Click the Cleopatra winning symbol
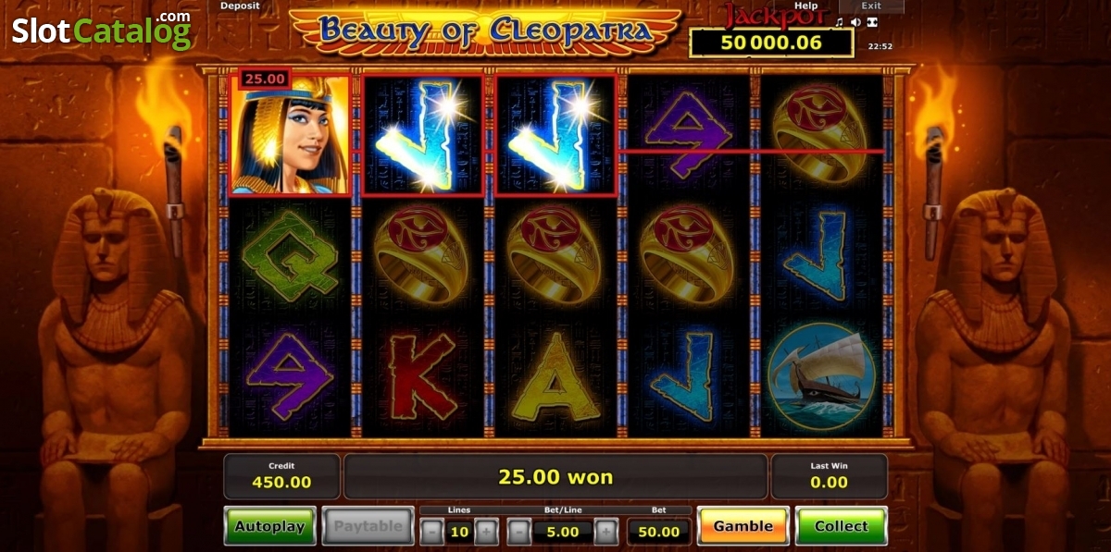 [290, 135]
